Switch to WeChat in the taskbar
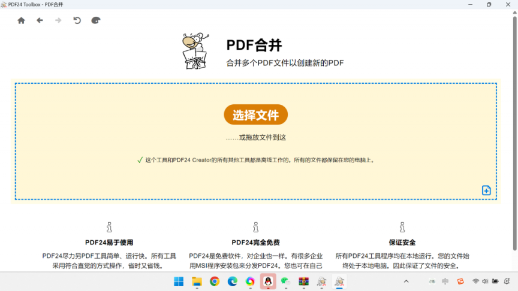This screenshot has width=518, height=291. point(286,281)
